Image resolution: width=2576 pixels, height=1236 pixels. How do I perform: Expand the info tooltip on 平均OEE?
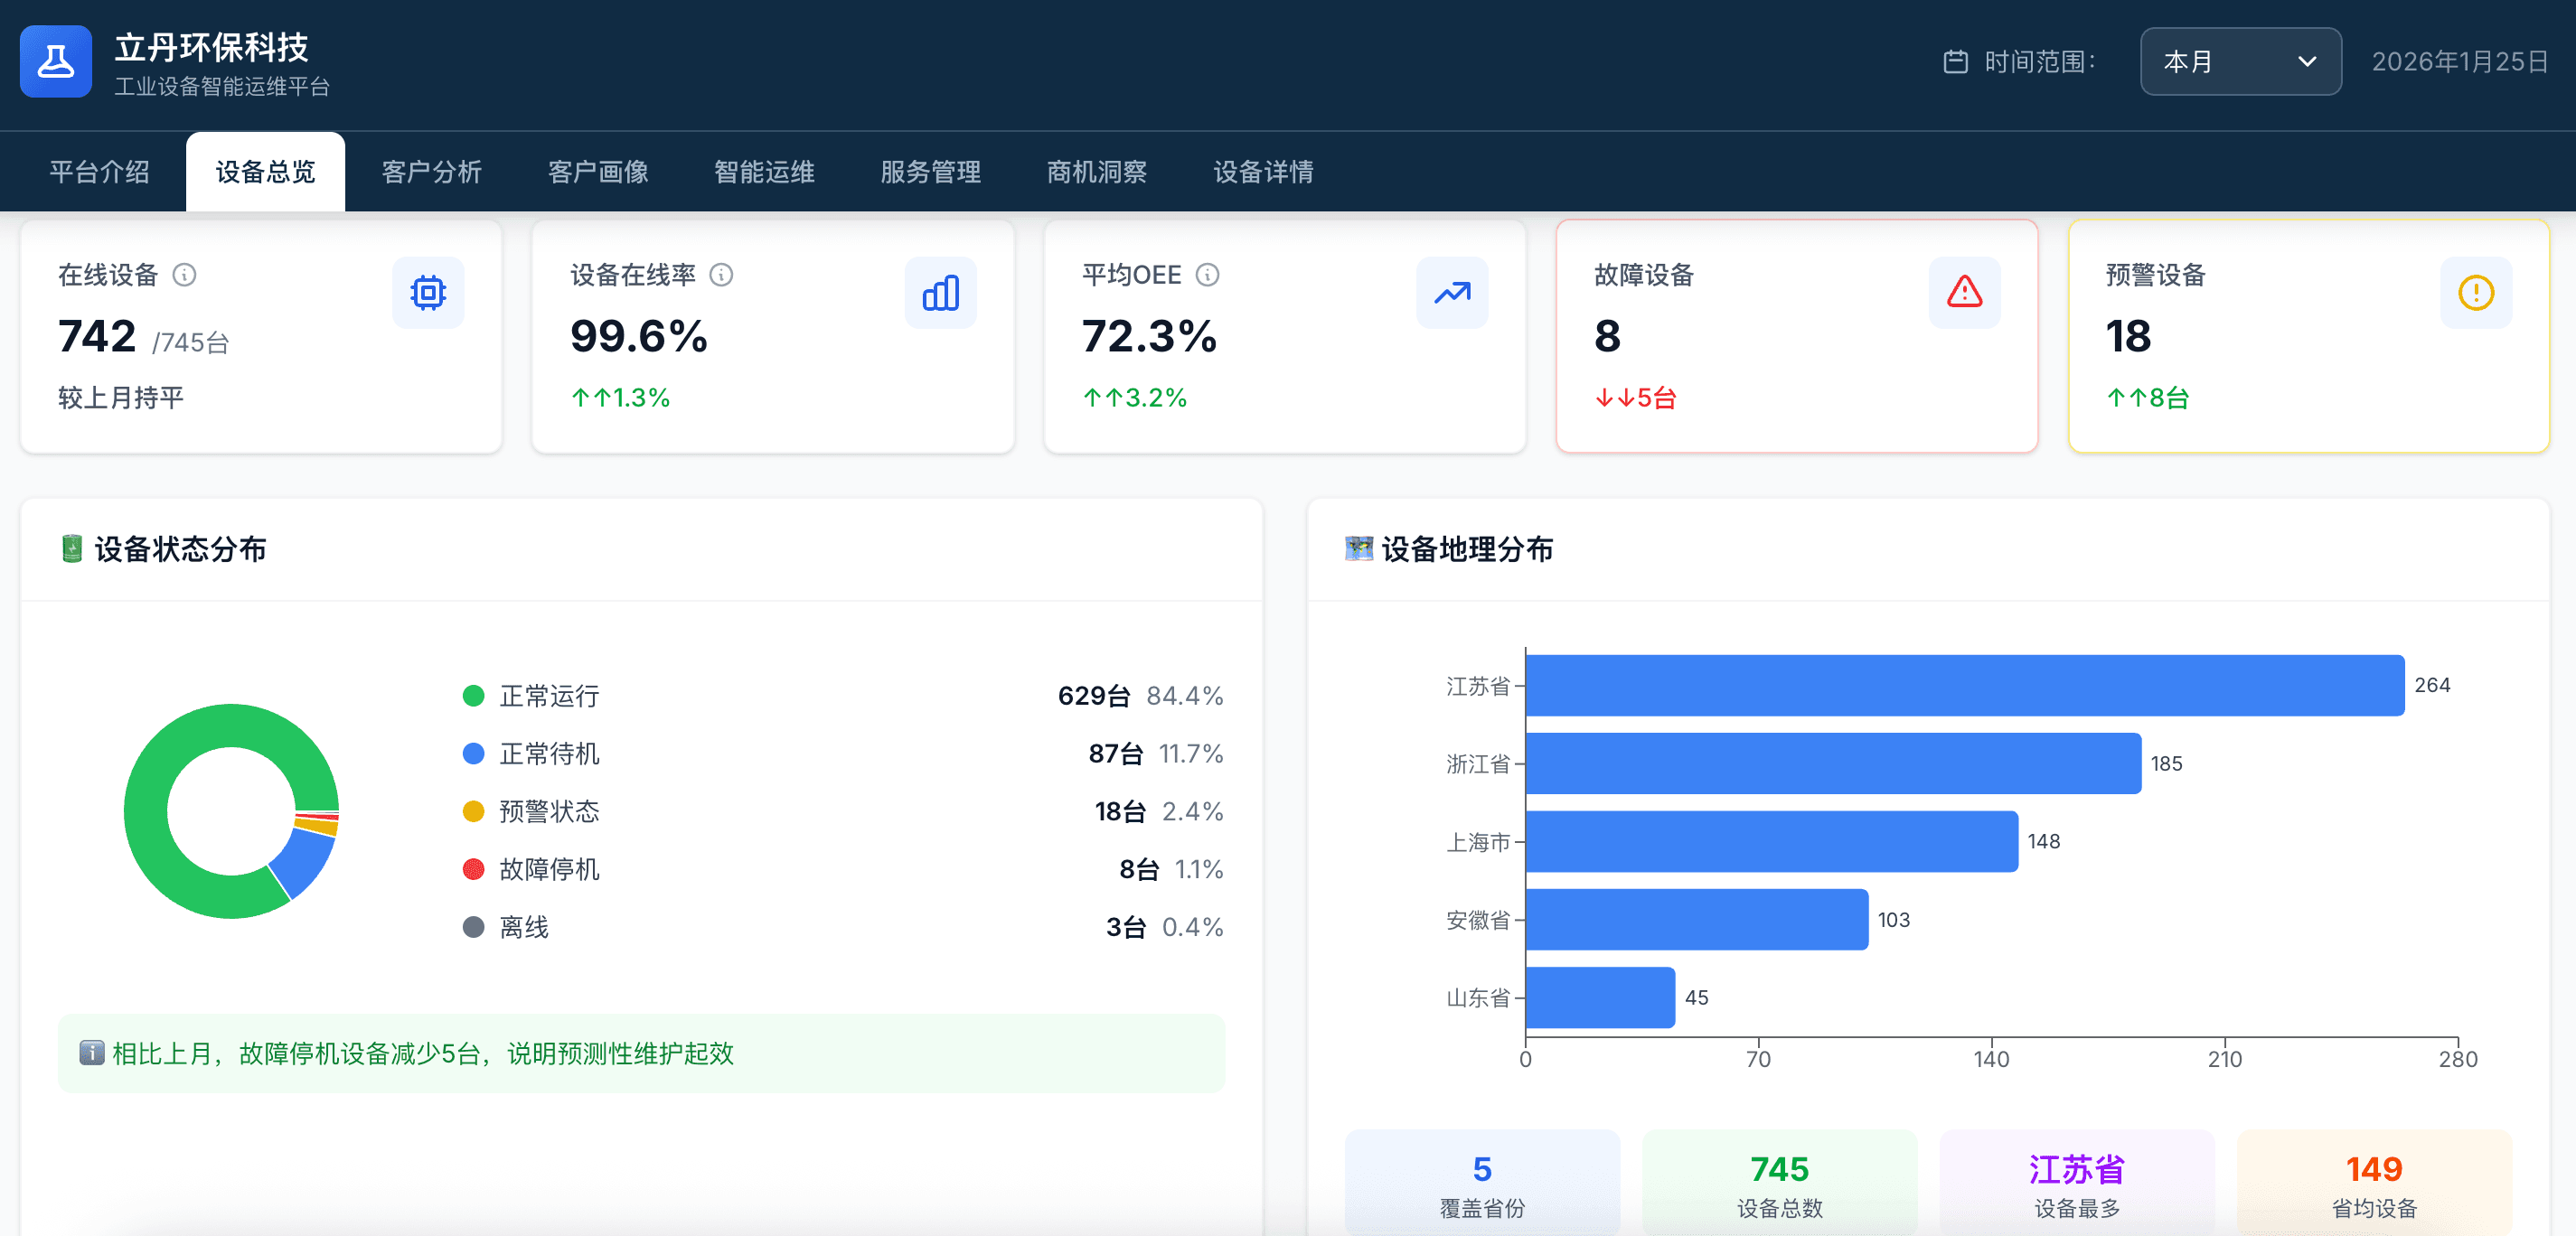(1211, 275)
